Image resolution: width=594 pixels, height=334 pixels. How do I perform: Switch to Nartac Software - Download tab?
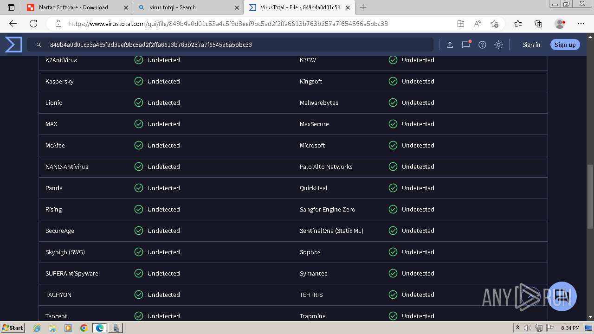tap(77, 7)
